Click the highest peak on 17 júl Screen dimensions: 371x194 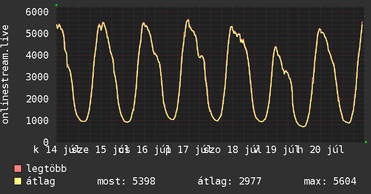(x=188, y=20)
